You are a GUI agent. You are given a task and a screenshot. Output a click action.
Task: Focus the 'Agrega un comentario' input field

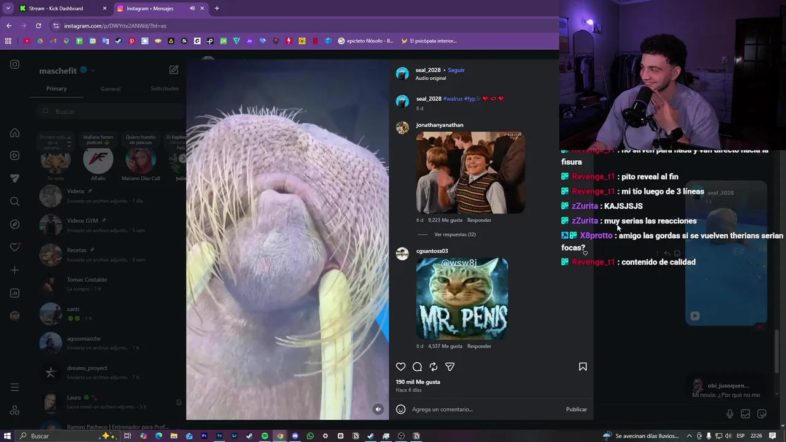485,409
